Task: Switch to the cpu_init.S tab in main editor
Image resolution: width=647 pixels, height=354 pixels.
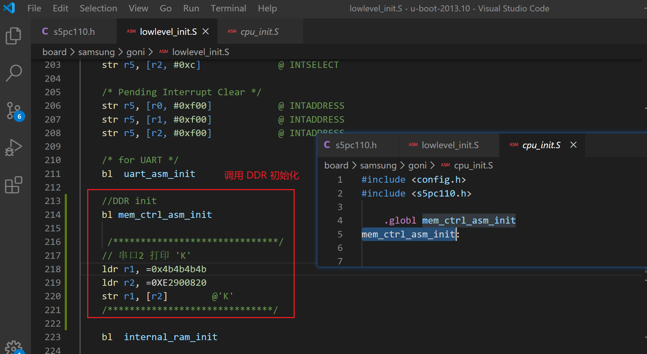Action: click(x=259, y=32)
